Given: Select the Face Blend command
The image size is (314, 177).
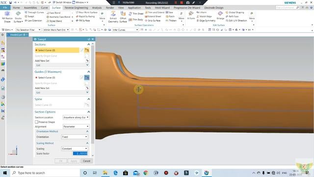Looking at the screenshot, I should 53,13.
